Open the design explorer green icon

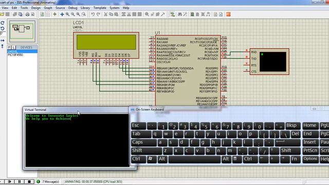192,14
